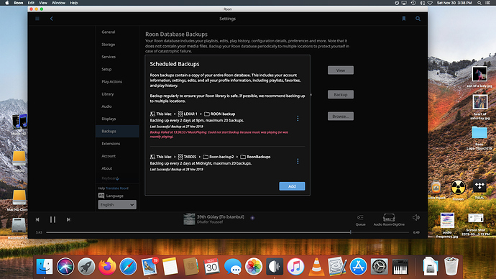Switch to Roon icon in dock
This screenshot has width=496, height=279.
tap(275, 266)
